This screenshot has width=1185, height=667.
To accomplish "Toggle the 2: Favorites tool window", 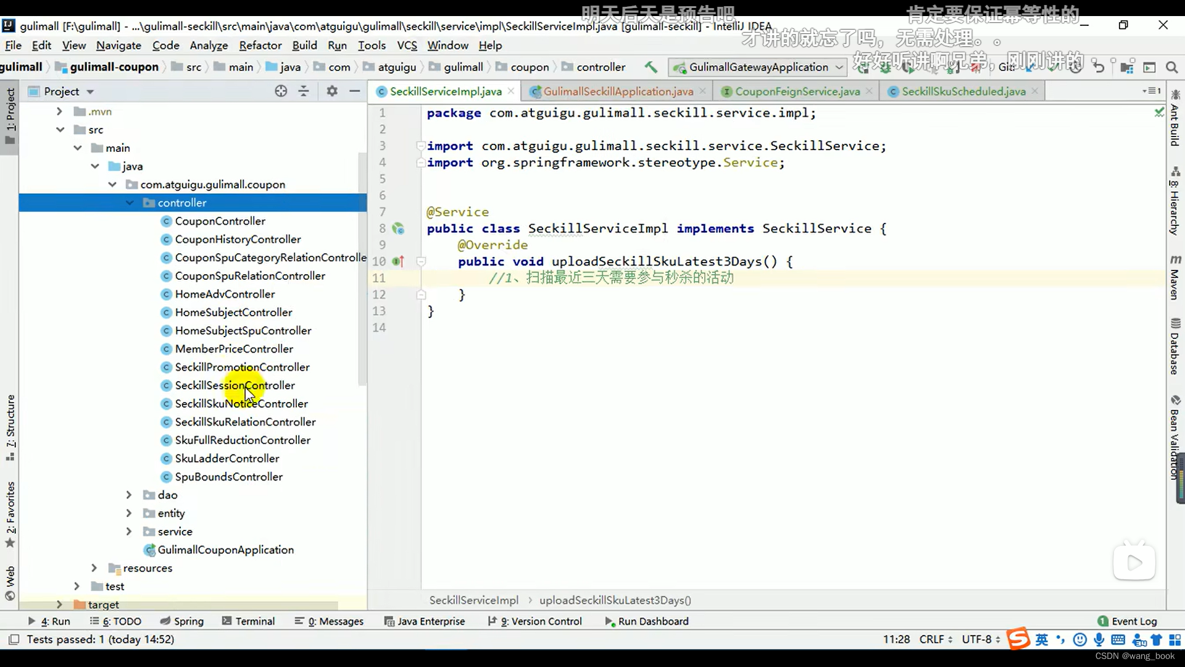I will pyautogui.click(x=10, y=514).
